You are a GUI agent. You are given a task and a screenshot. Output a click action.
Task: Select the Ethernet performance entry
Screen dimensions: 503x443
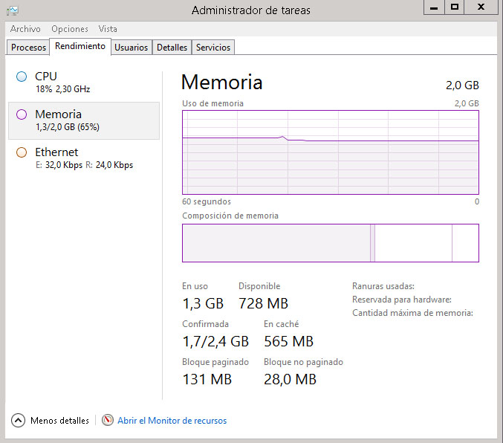click(x=83, y=158)
